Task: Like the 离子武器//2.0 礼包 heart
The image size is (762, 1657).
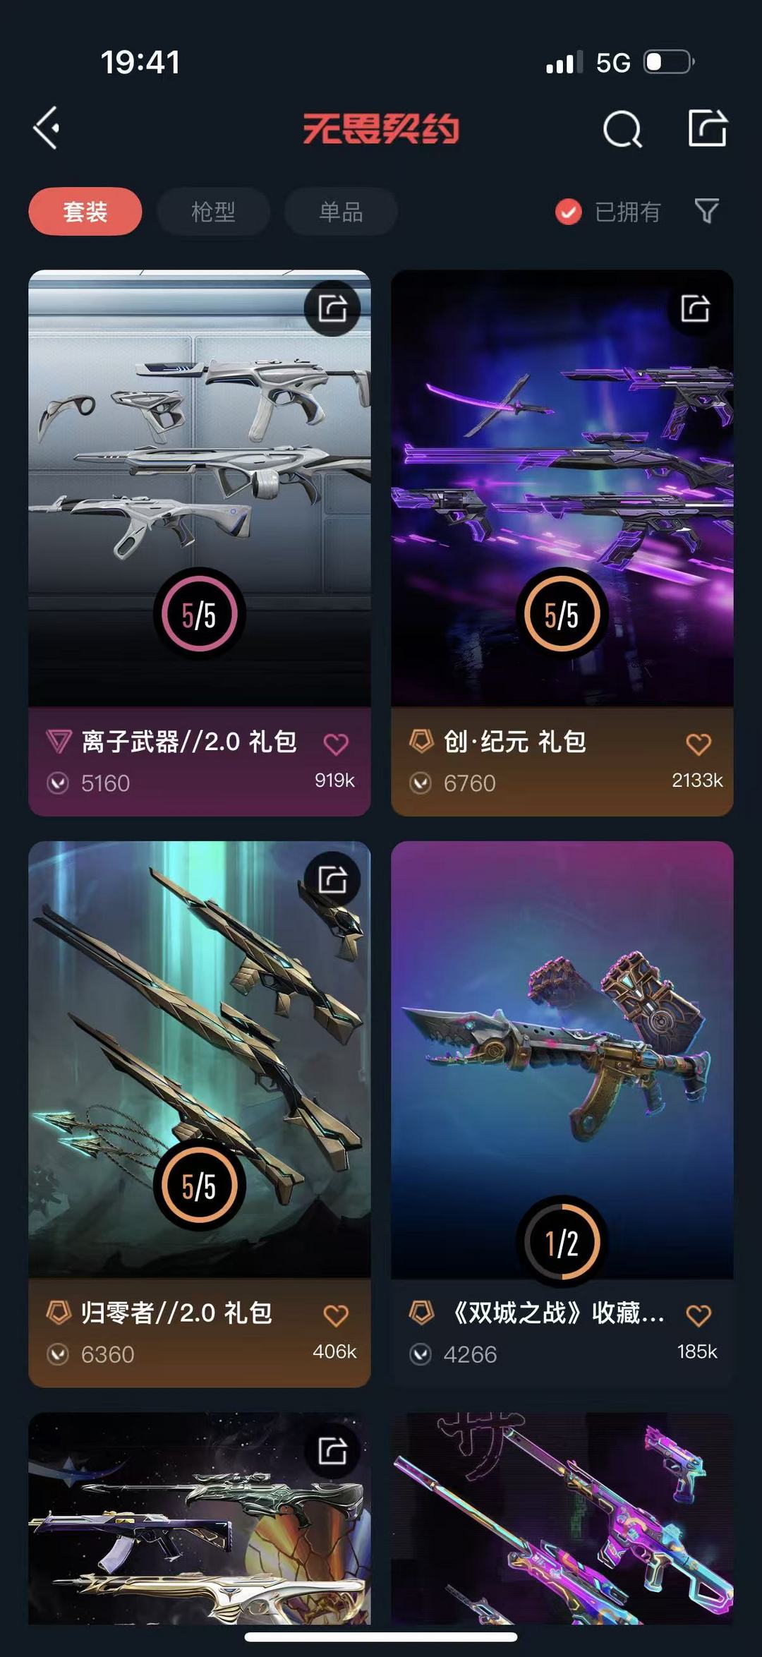Action: point(336,744)
